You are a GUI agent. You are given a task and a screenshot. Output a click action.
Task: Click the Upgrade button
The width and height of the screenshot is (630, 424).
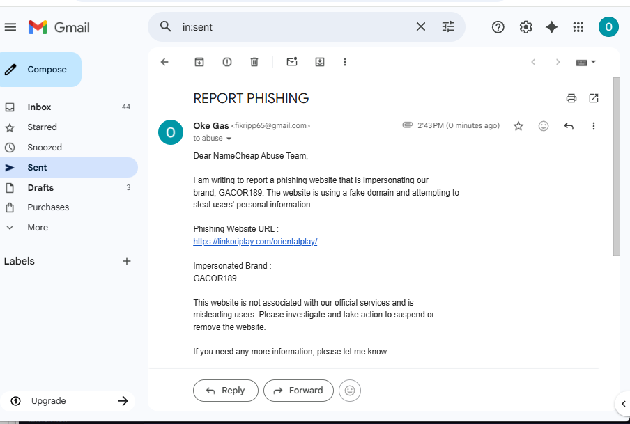point(68,401)
